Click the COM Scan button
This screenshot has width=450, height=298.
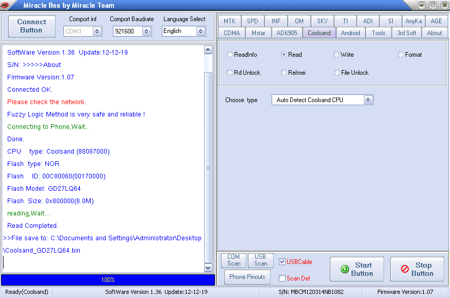point(234,260)
